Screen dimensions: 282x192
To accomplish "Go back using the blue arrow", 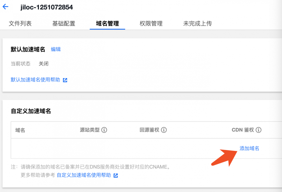I will (x=5, y=7).
